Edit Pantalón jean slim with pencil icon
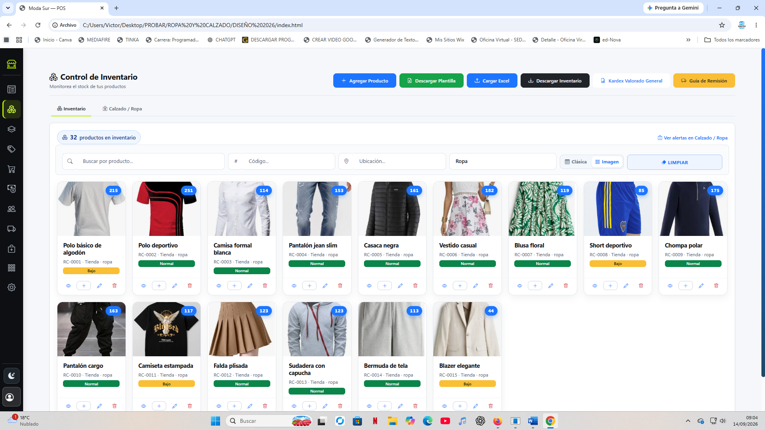The height and width of the screenshot is (430, 765). (325, 286)
